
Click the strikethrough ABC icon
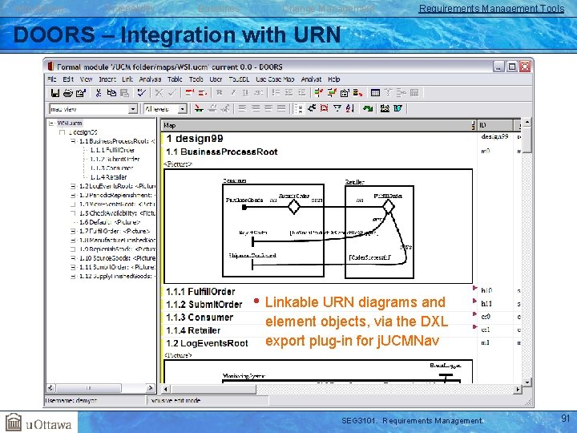click(x=258, y=93)
